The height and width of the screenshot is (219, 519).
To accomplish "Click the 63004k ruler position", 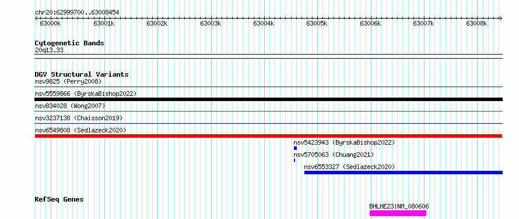I will click(x=264, y=24).
